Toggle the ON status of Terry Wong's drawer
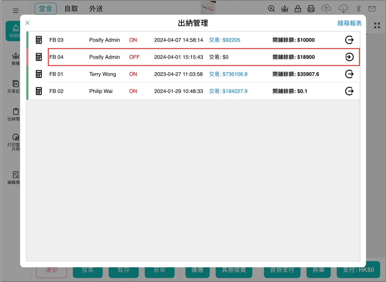Viewport: 386px width, 282px height. tap(133, 74)
